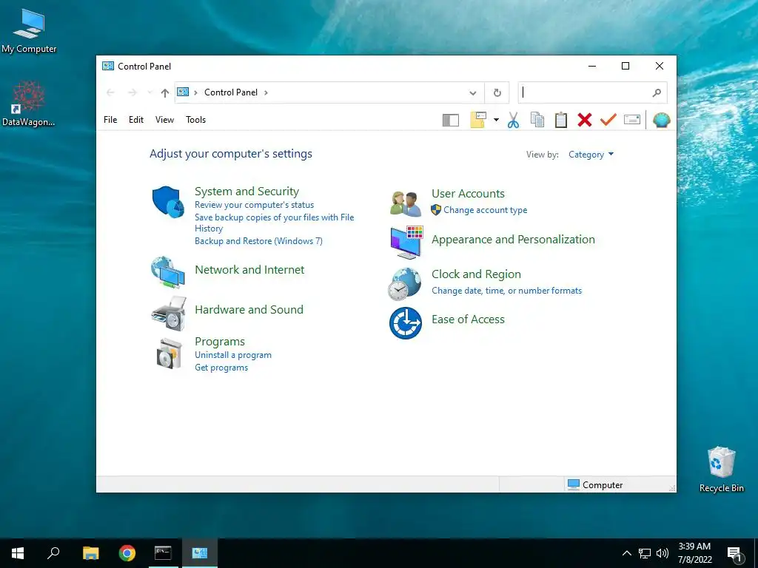
Task: Click the Hardware and Sound printer icon
Action: pos(168,314)
